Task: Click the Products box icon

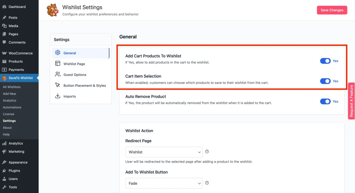Action: coord(4,61)
